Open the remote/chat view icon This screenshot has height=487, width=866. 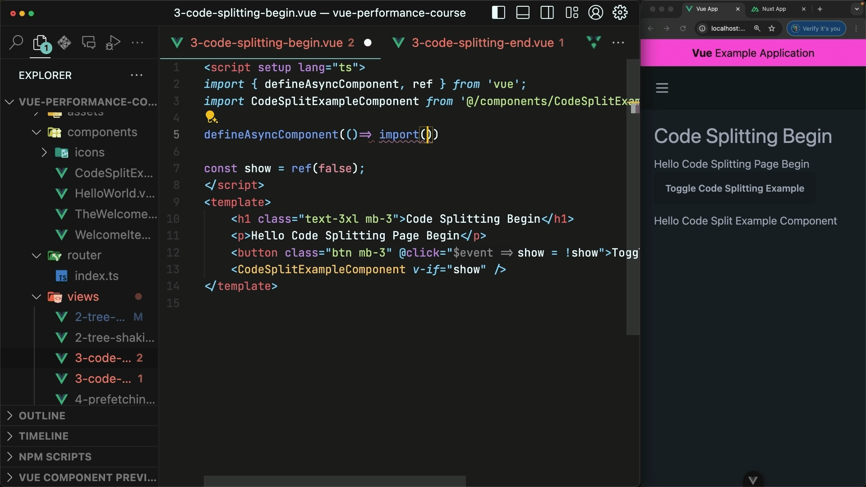click(88, 42)
